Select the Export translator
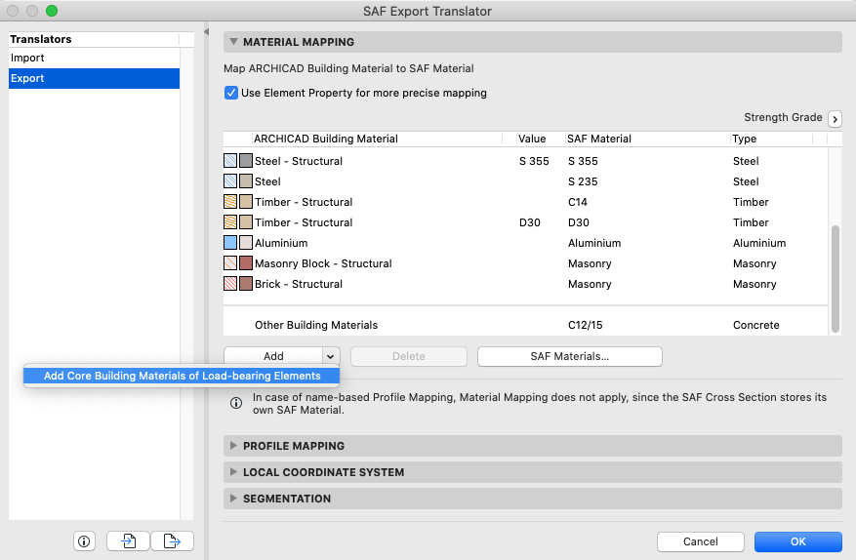The width and height of the screenshot is (856, 560). (94, 78)
